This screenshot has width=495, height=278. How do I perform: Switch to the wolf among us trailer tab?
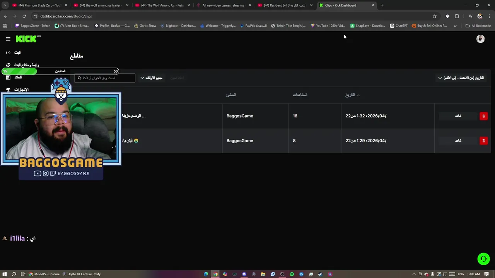[x=101, y=5]
